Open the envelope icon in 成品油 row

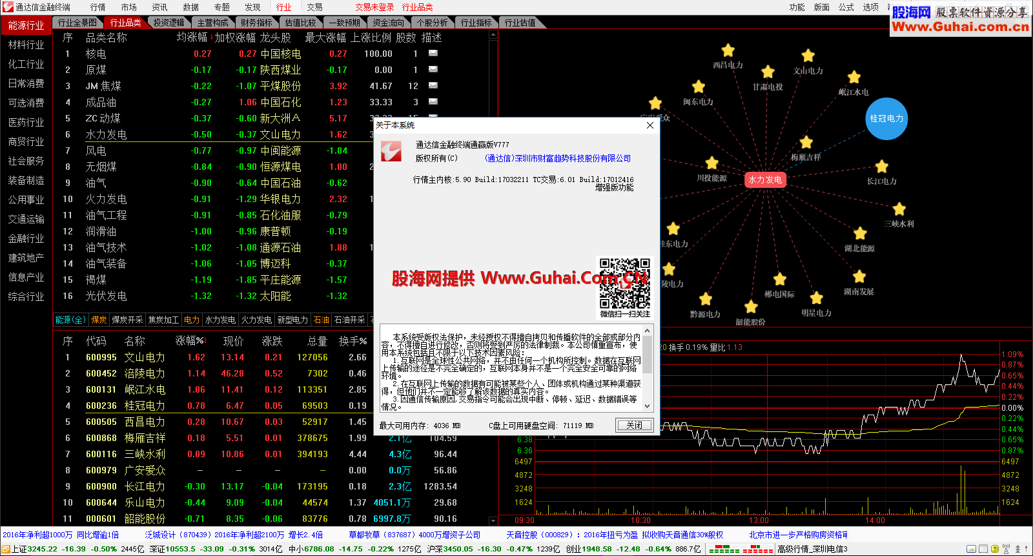[x=433, y=101]
